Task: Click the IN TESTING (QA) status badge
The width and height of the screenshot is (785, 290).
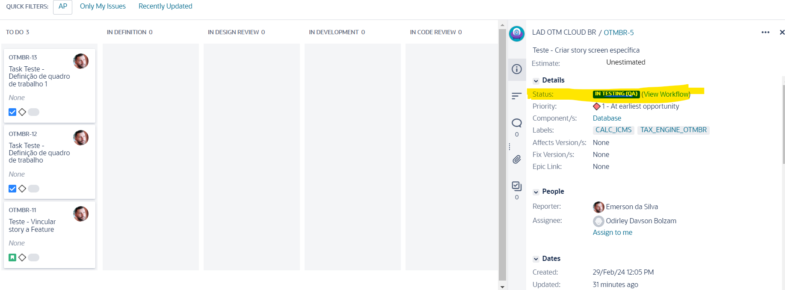Action: (616, 94)
